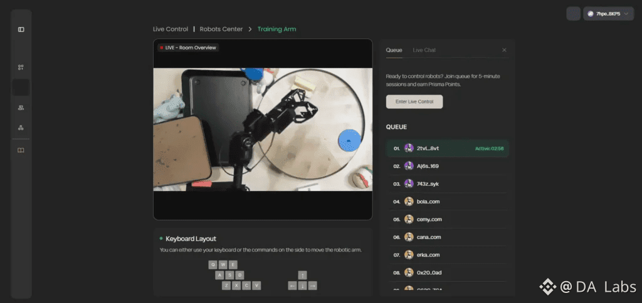Select queue user cemy..com

pos(448,219)
